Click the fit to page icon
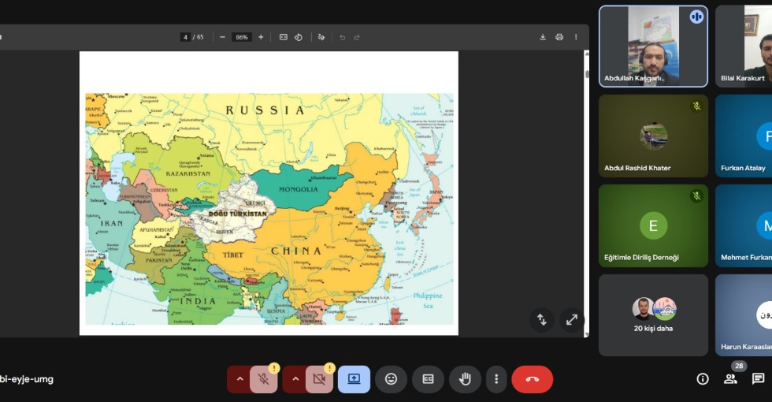772x402 pixels. (x=283, y=37)
